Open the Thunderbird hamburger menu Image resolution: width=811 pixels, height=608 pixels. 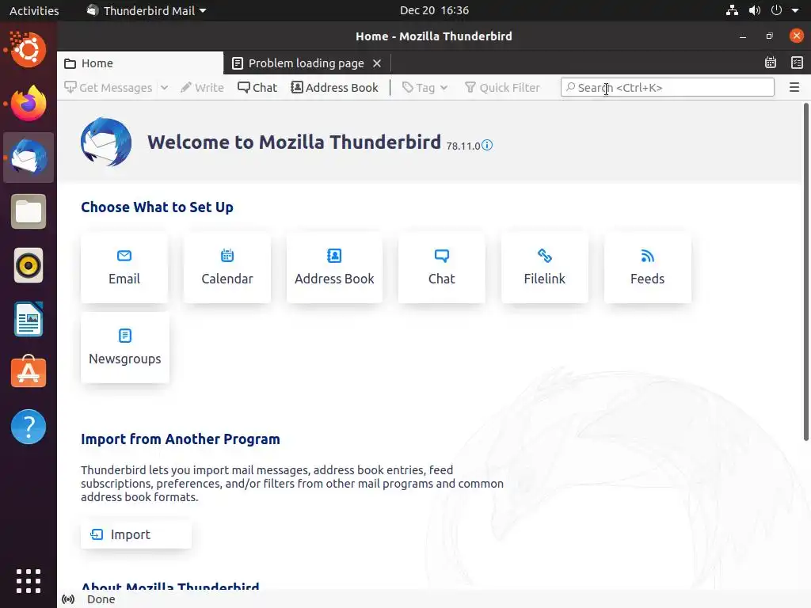pos(794,87)
